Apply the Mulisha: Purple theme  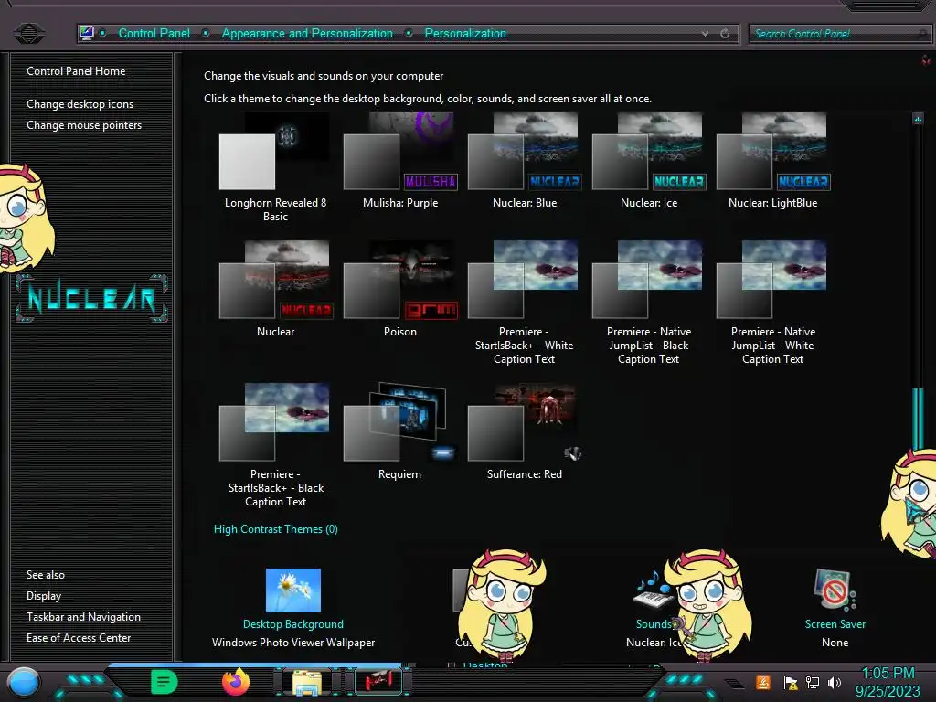[400, 160]
